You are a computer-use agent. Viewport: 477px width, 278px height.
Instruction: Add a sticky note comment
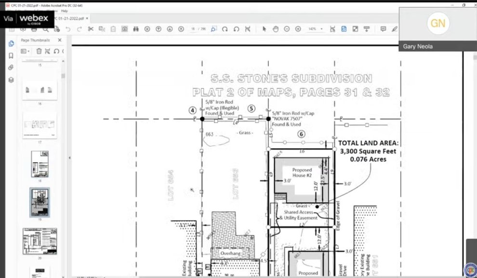click(384, 29)
